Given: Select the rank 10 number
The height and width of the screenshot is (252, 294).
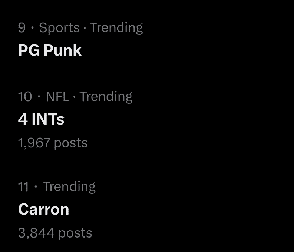Looking at the screenshot, I should click(x=25, y=97).
